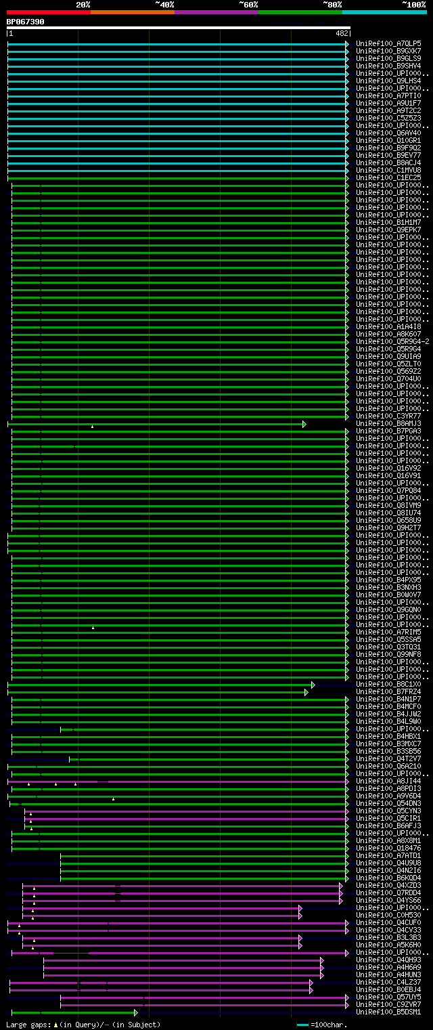433x1030 pixels.
Task: Select hit label UniRef100_Q704U0
Action: (x=388, y=379)
